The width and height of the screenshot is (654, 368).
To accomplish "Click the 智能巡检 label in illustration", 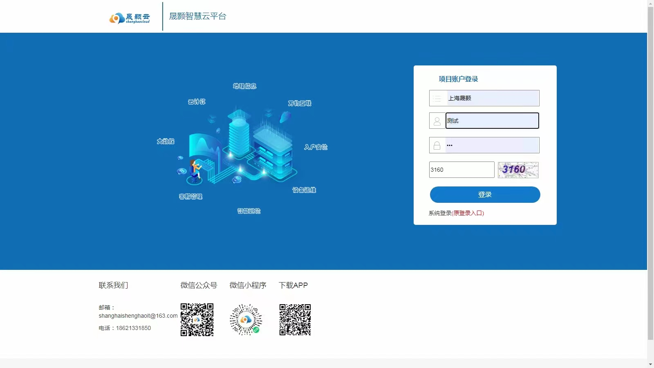I will tap(249, 211).
